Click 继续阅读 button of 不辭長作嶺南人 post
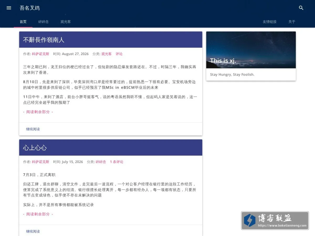The image size is (315, 236). click(x=33, y=129)
